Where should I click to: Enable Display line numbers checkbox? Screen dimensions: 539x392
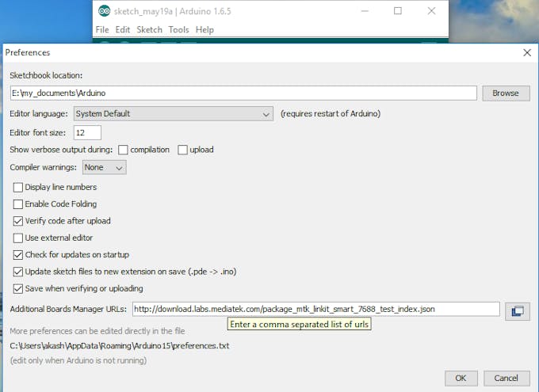[18, 187]
